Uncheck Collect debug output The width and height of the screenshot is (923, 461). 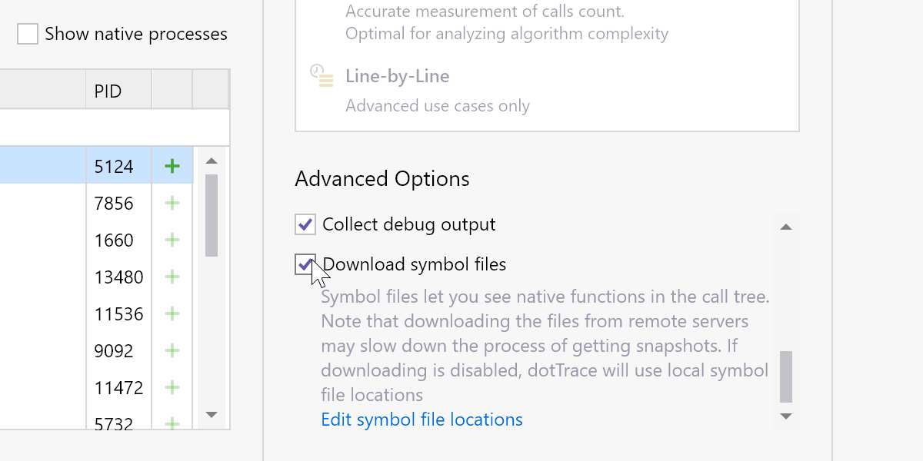[305, 224]
